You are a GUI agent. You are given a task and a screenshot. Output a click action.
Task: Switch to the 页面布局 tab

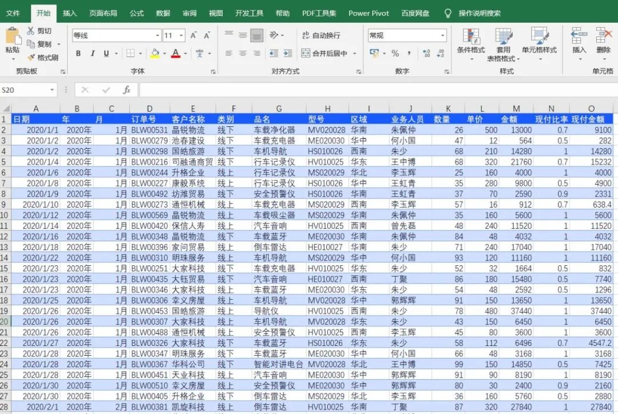coord(103,13)
